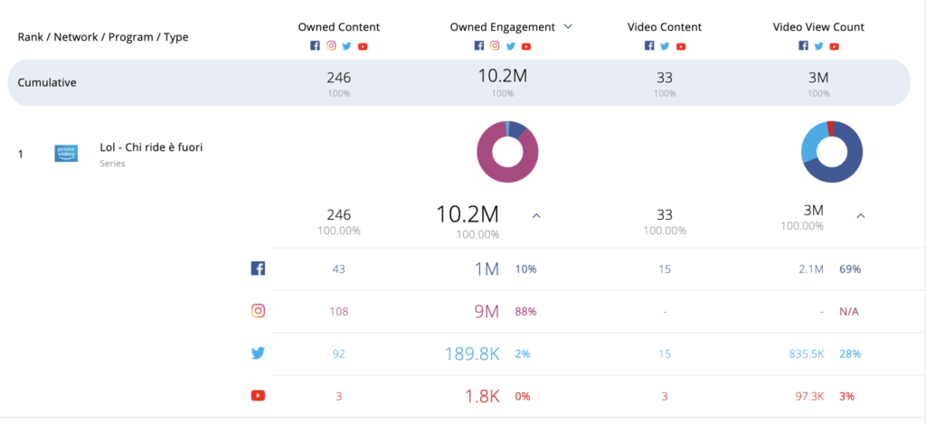Collapse the 10.2M engagement breakdown chevron

click(536, 216)
